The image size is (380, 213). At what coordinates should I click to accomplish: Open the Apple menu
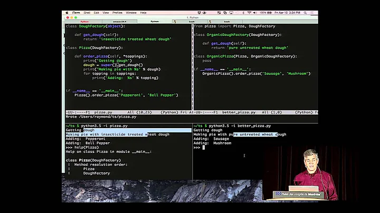pyautogui.click(x=67, y=13)
